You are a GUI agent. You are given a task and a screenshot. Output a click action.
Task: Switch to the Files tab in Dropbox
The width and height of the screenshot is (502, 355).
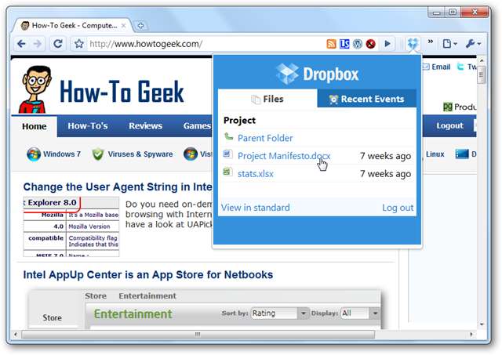[x=267, y=100]
